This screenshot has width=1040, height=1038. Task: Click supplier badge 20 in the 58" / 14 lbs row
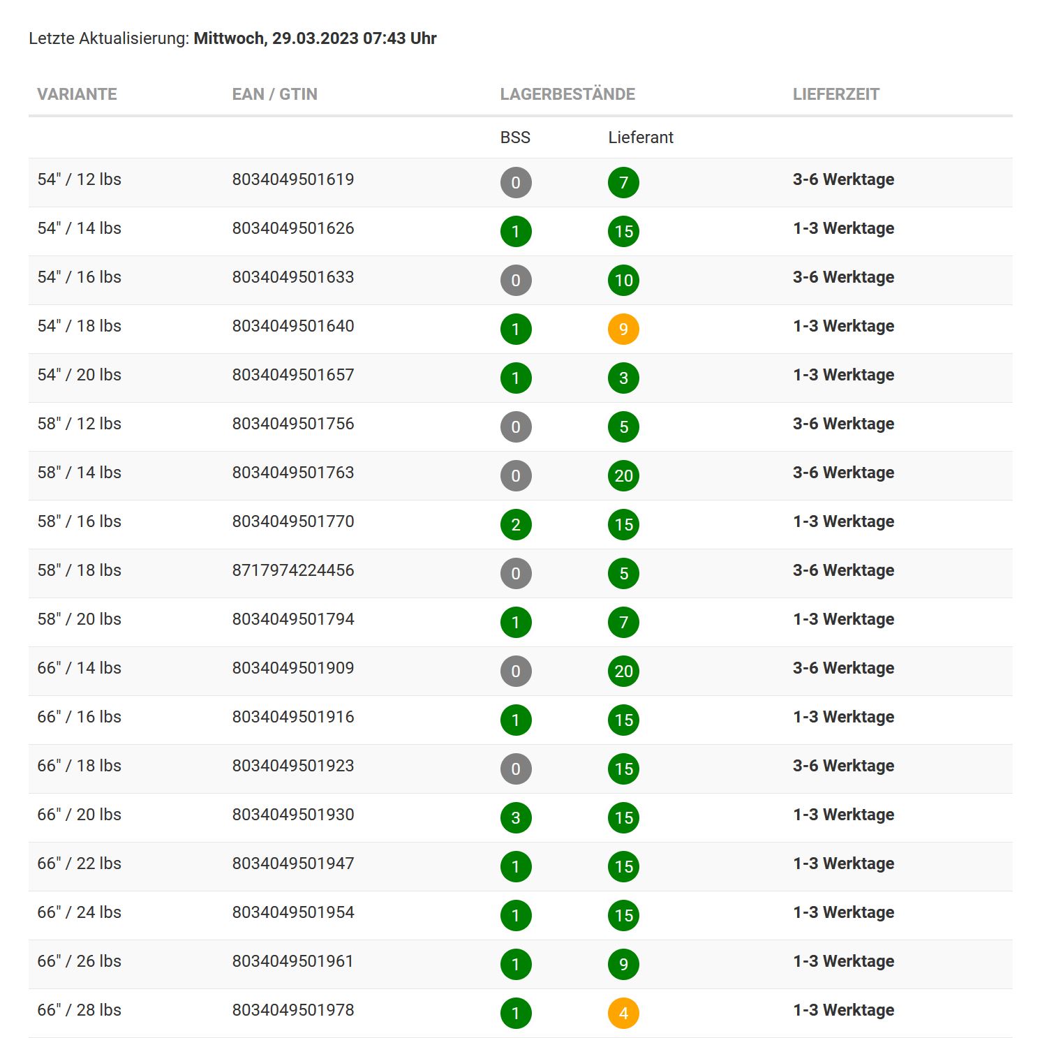623,475
